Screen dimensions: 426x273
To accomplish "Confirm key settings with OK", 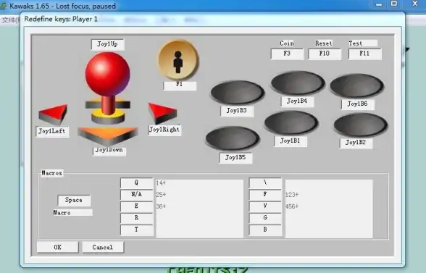I will coord(58,247).
